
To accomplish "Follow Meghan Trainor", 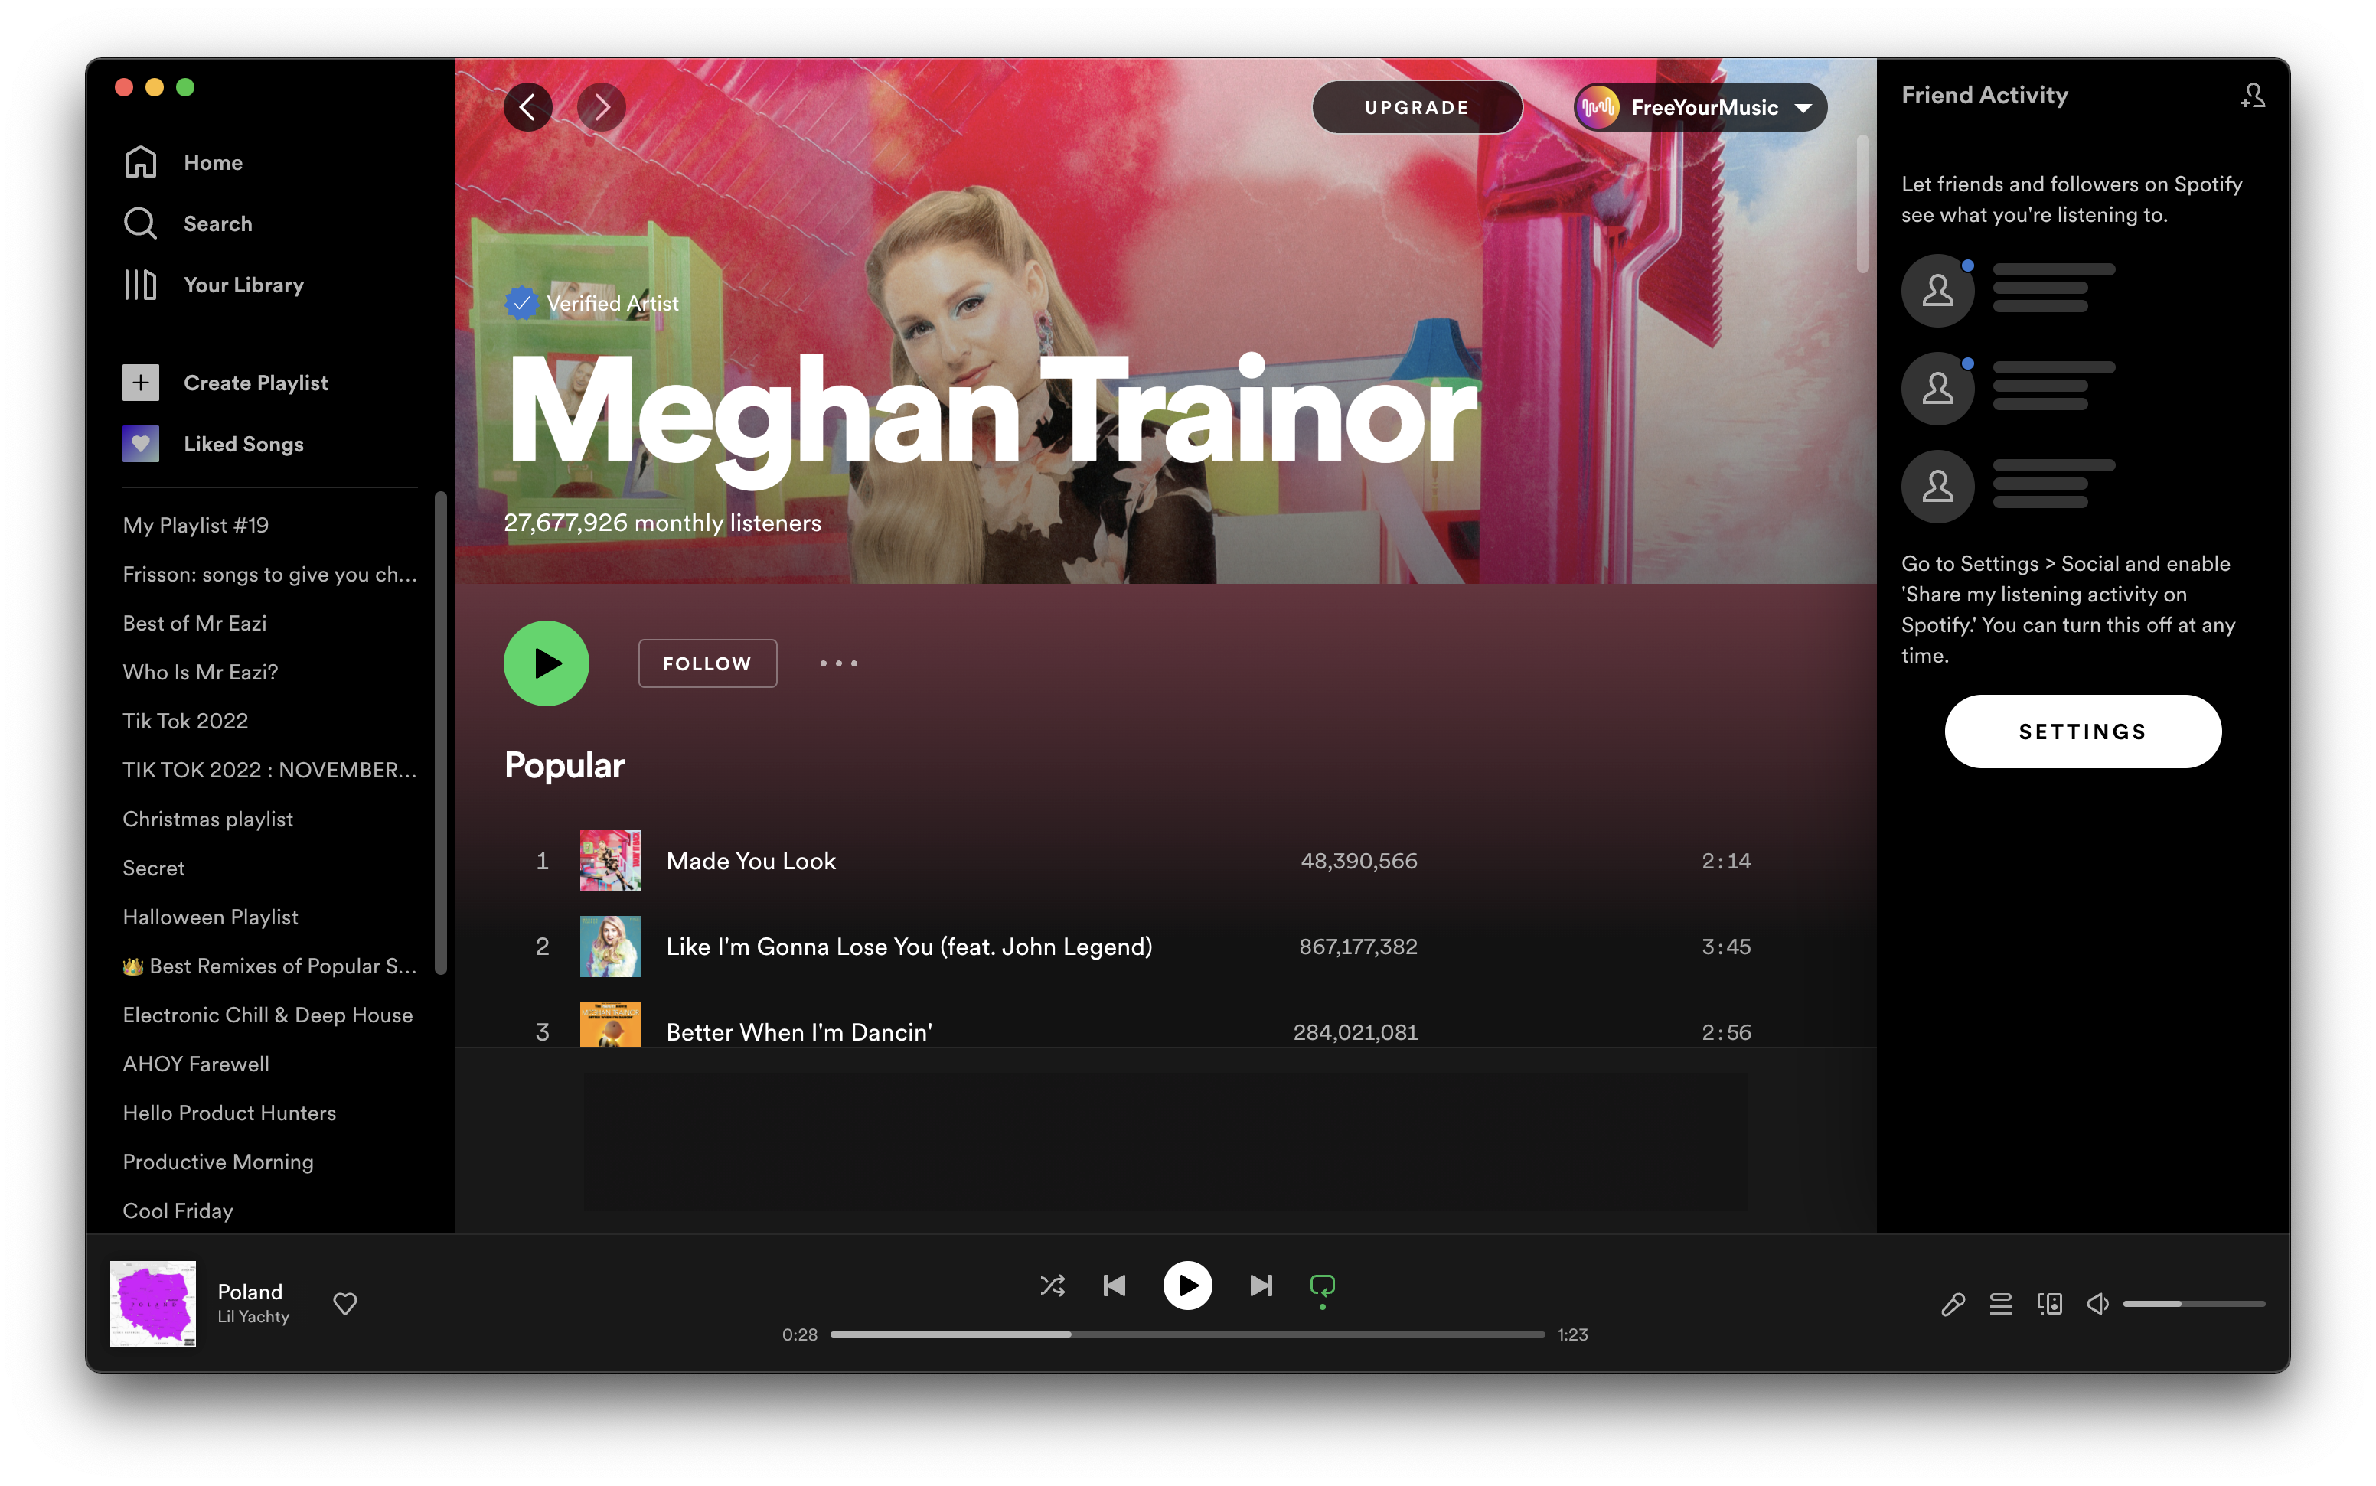I will [707, 663].
